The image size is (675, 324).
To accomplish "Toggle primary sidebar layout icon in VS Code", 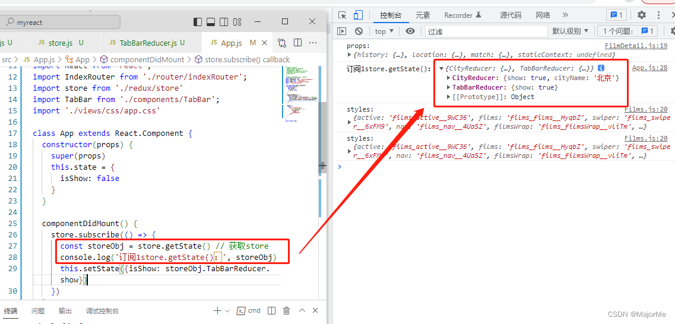I will tap(198, 21).
